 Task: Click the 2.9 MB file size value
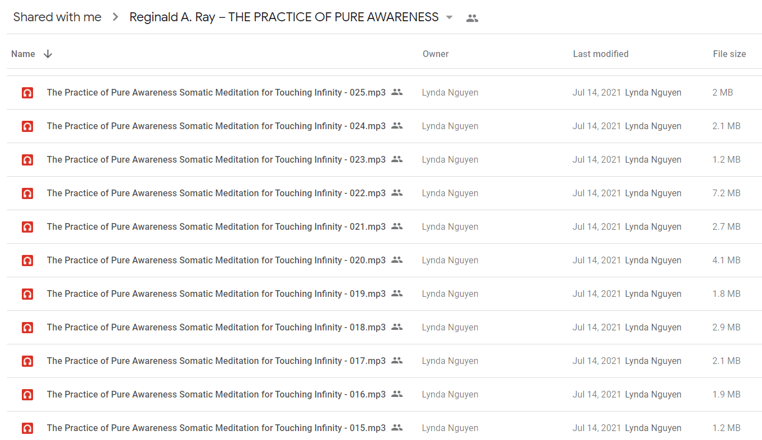coord(726,328)
